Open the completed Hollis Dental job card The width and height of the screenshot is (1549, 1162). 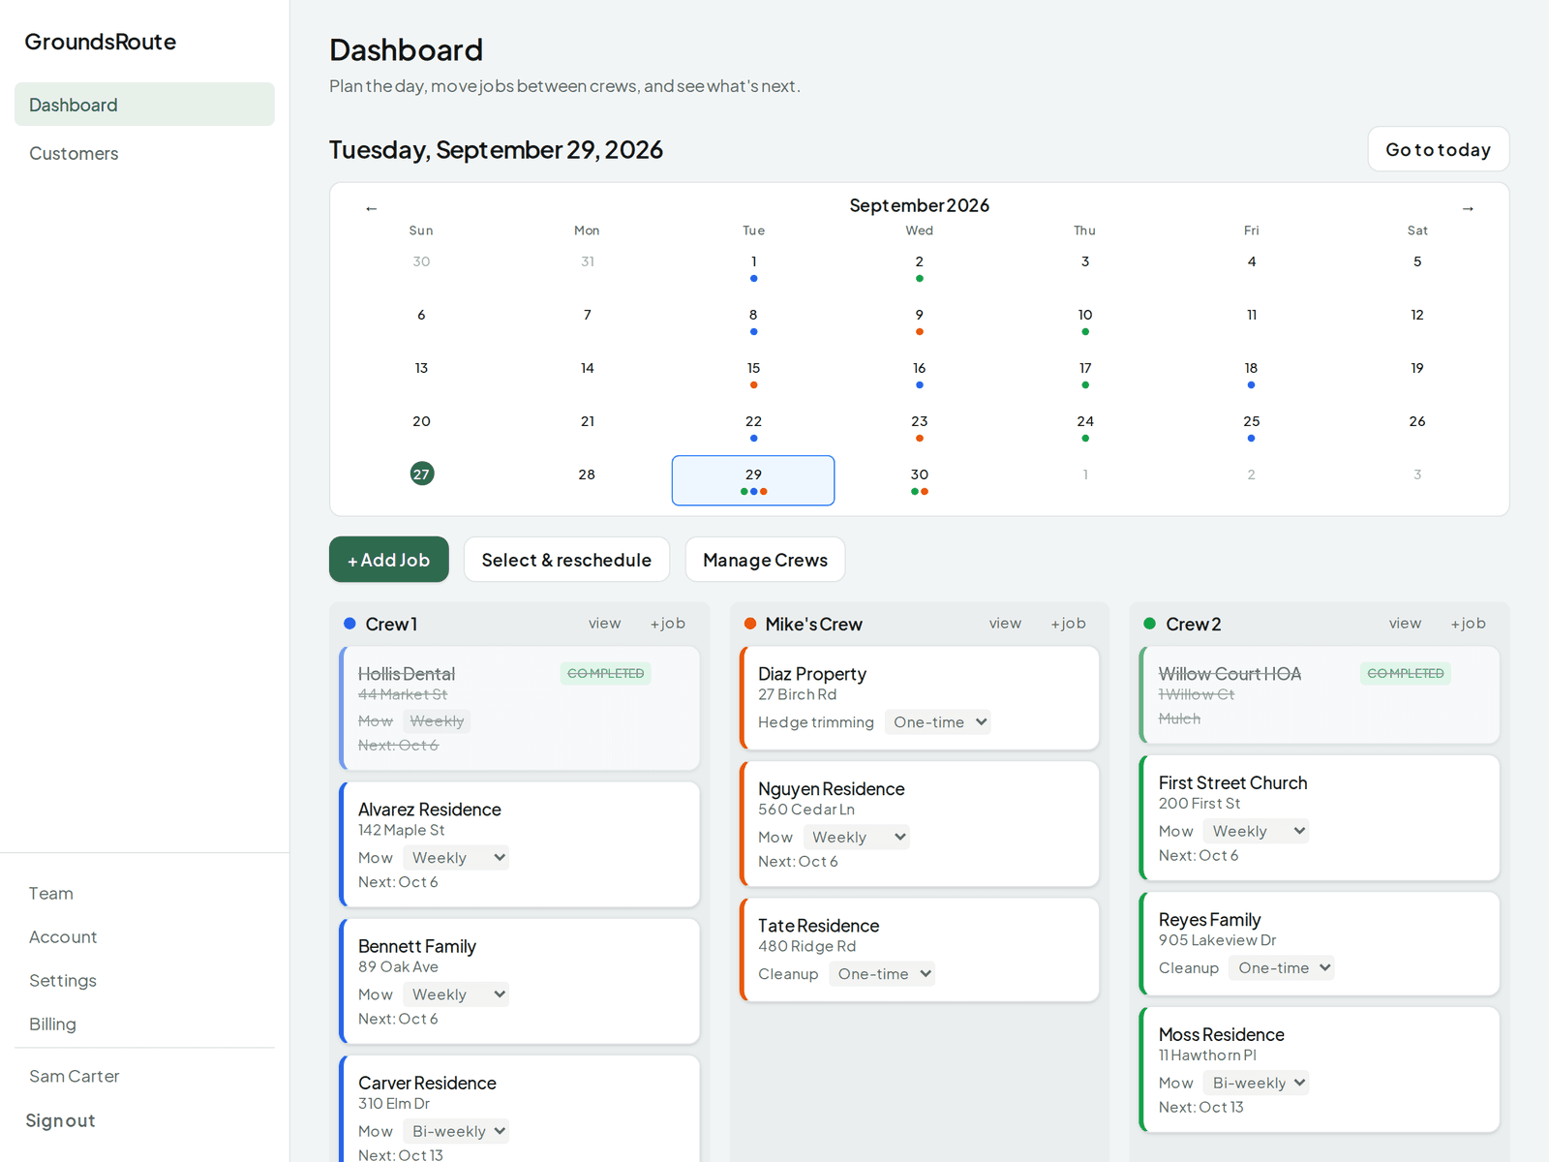pos(519,708)
